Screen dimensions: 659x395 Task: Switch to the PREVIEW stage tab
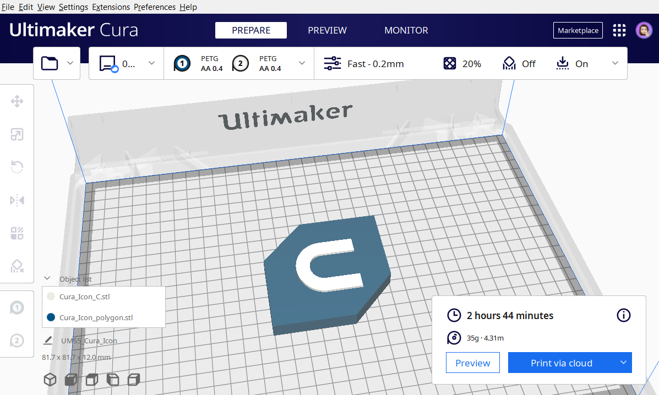pos(327,30)
